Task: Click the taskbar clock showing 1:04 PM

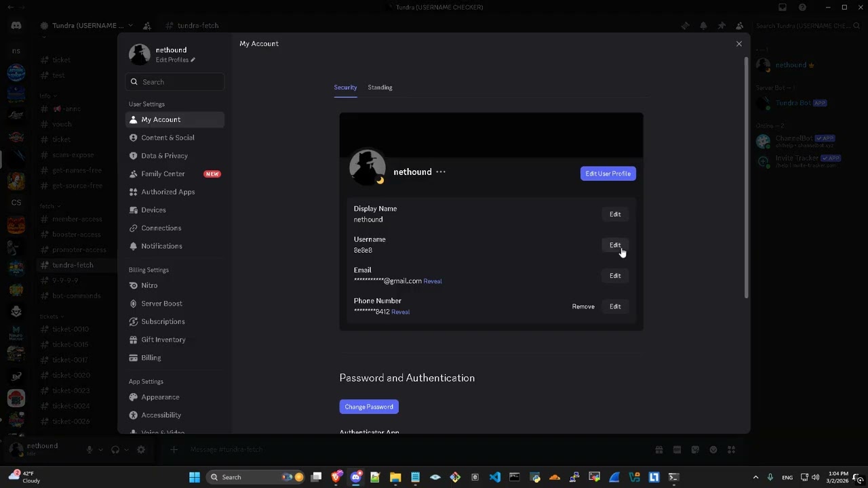Action: point(837,477)
